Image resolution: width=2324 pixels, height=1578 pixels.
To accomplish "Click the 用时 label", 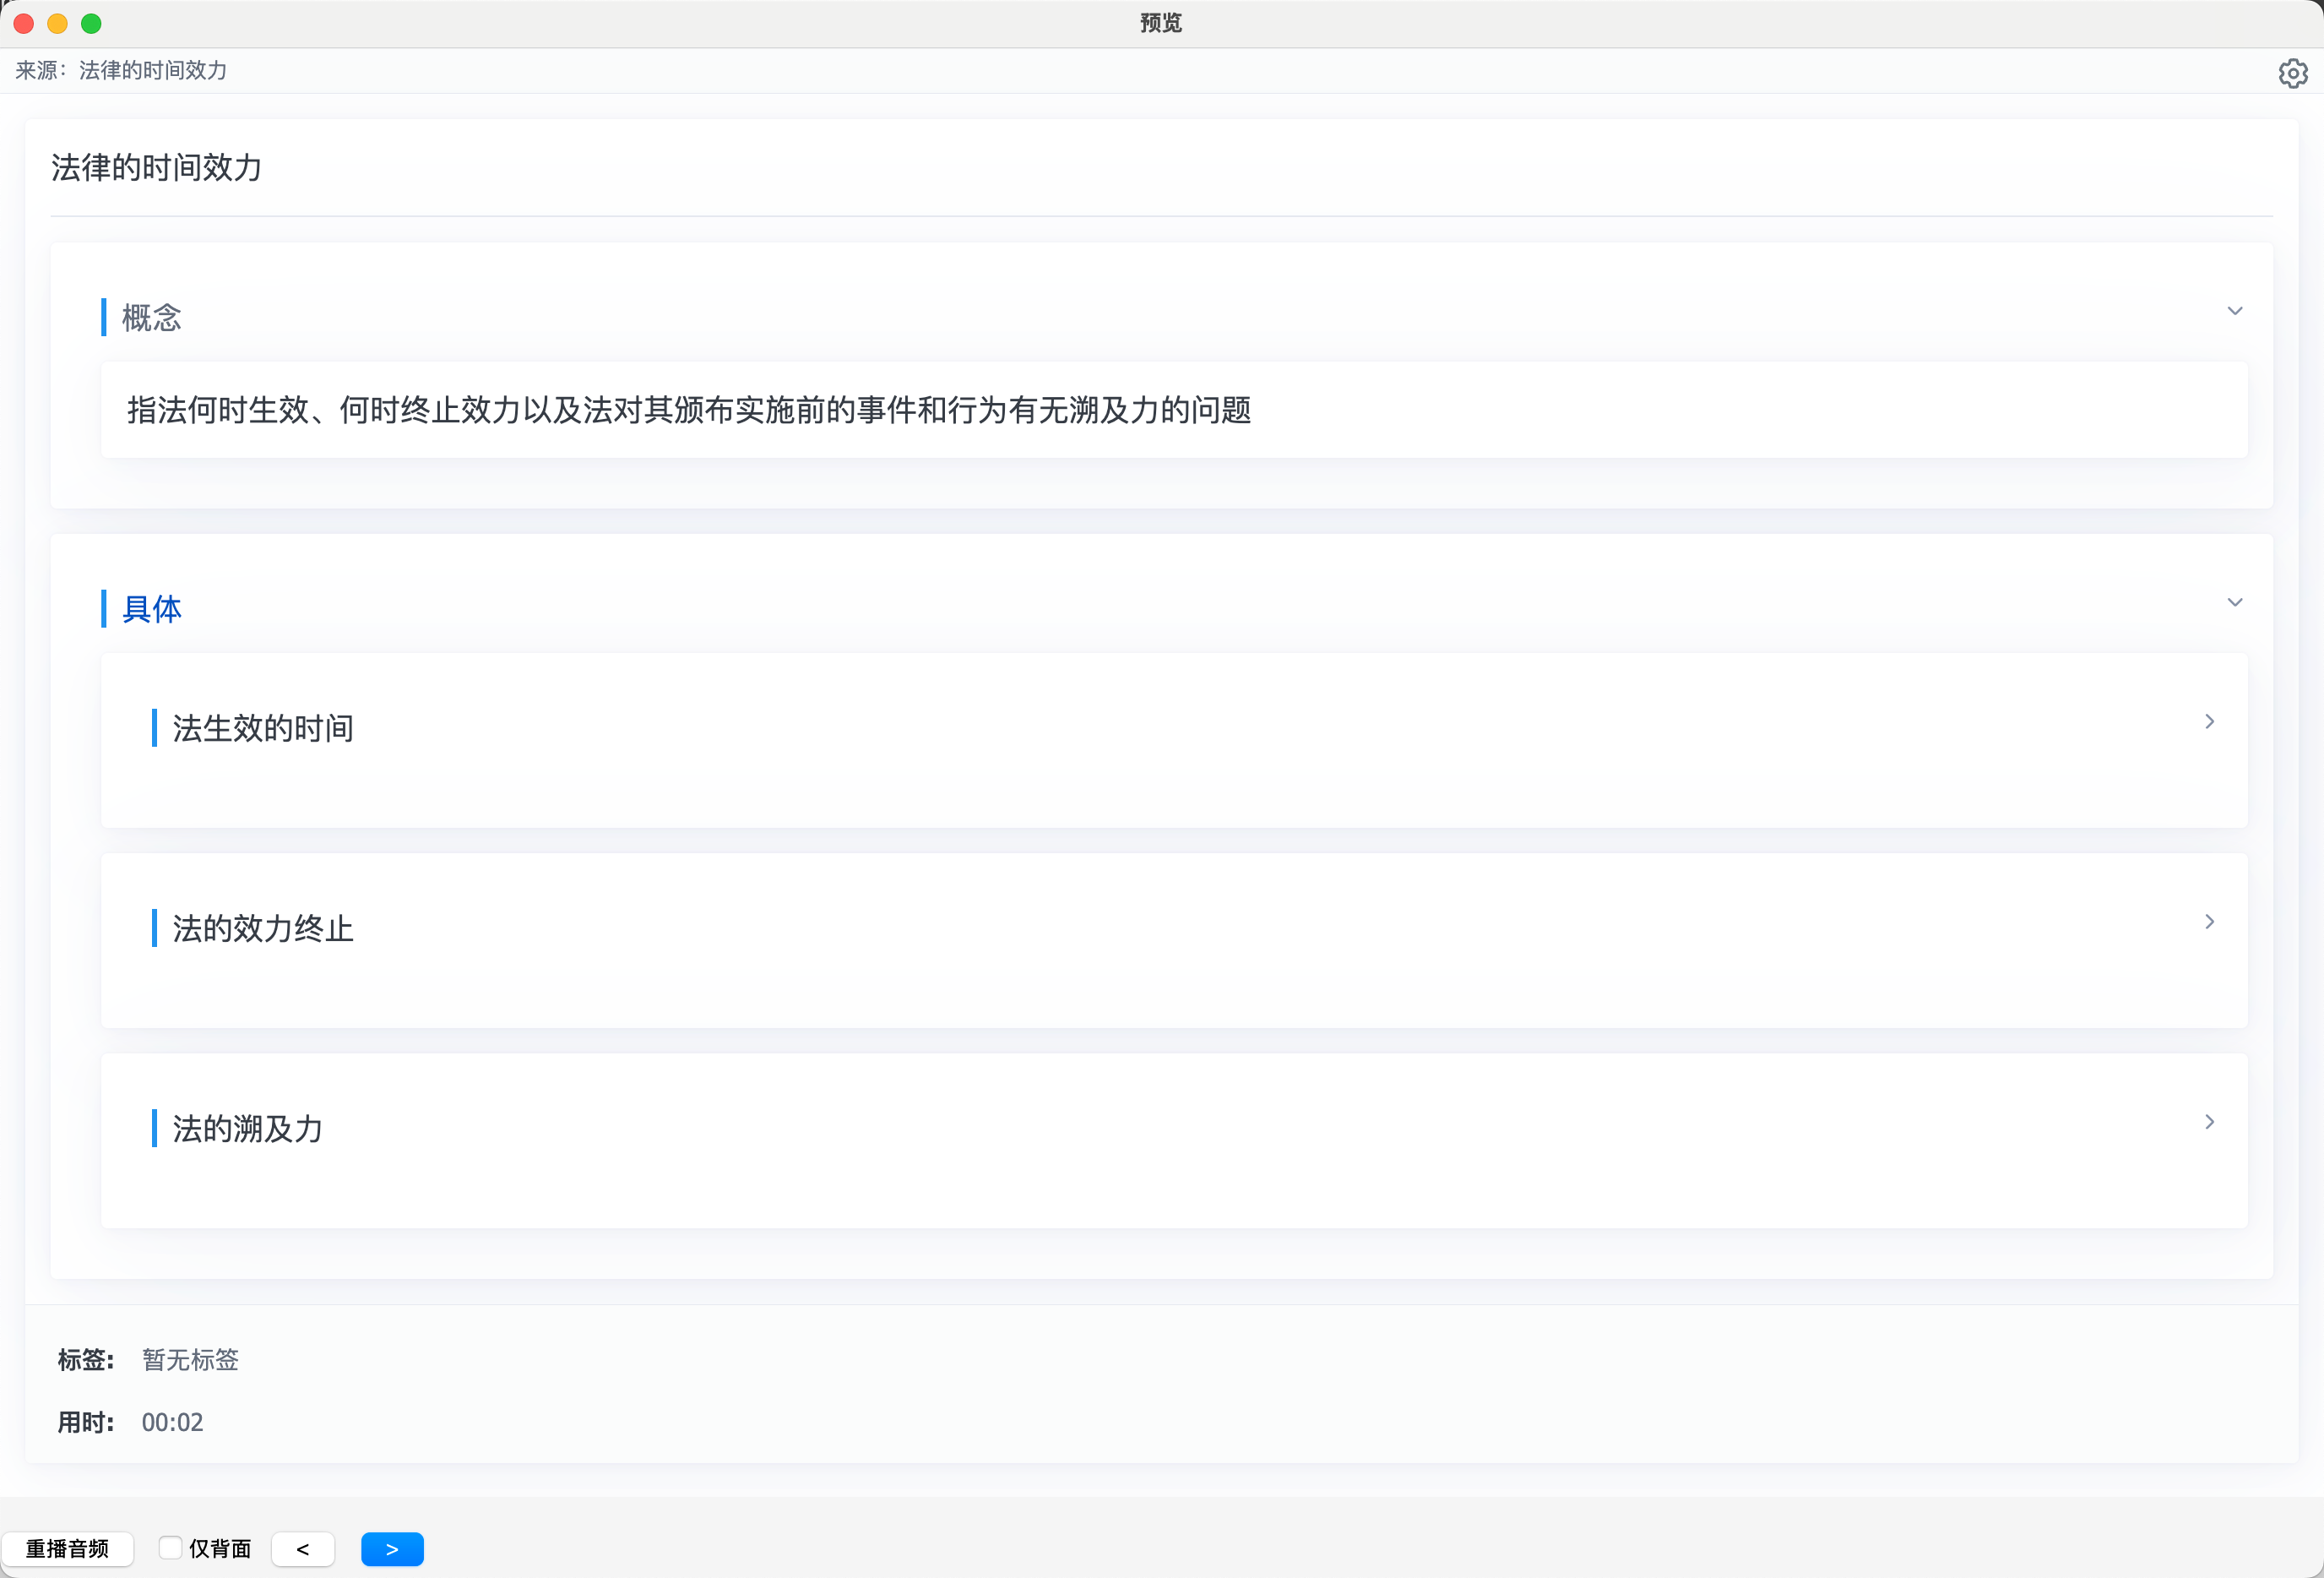I will [x=86, y=1422].
